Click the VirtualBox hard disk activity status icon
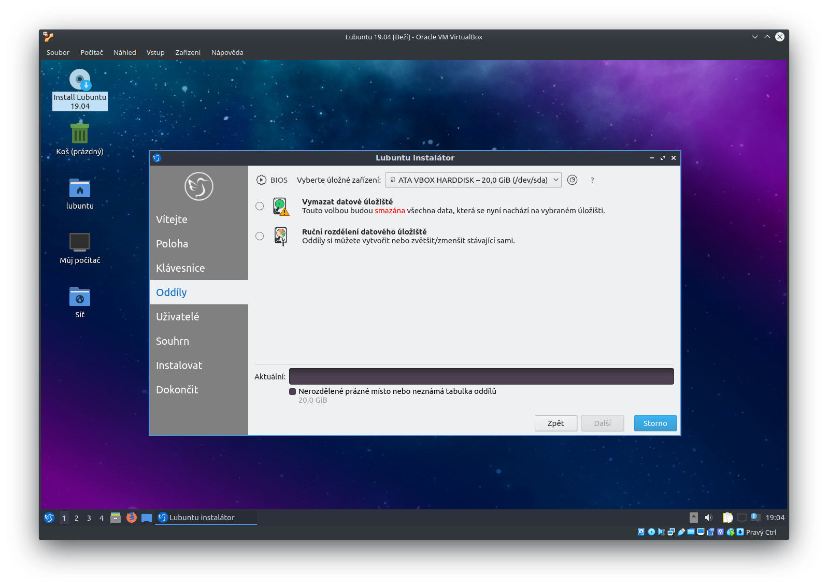The height and width of the screenshot is (588, 828). [641, 532]
